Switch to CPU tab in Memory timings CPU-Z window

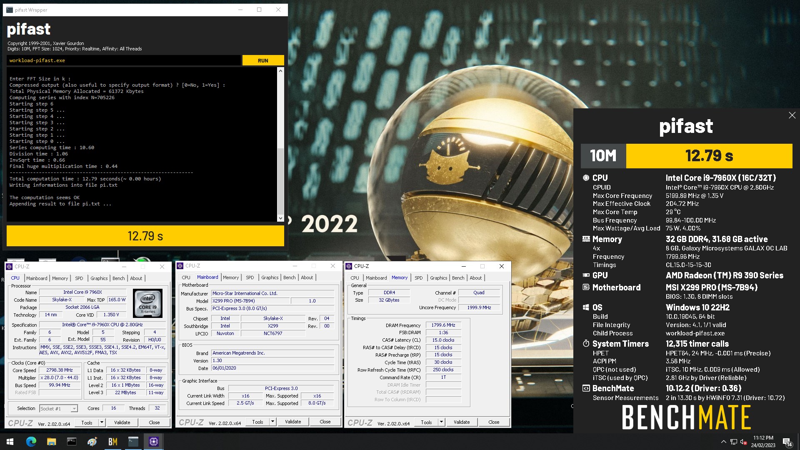[x=355, y=278]
